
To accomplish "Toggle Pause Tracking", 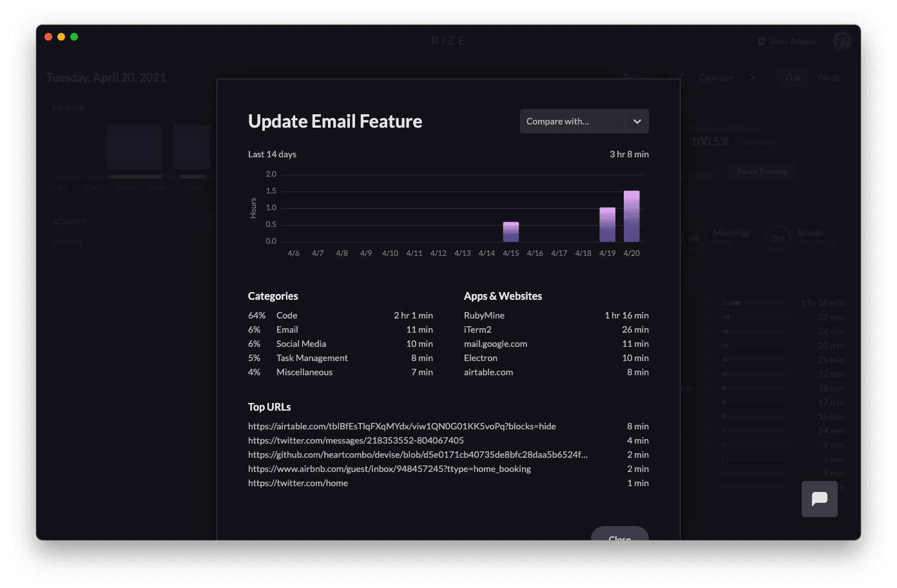I will [x=762, y=171].
